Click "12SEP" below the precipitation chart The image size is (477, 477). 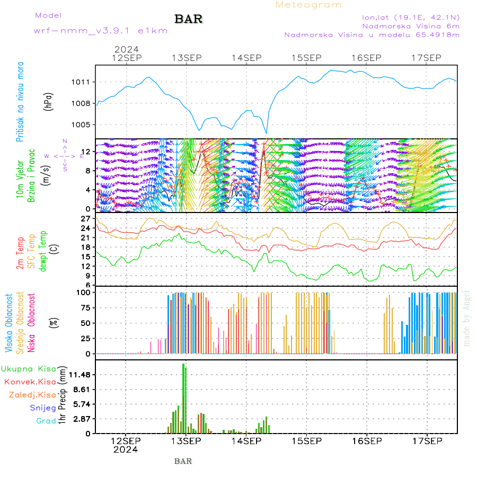[x=126, y=441]
